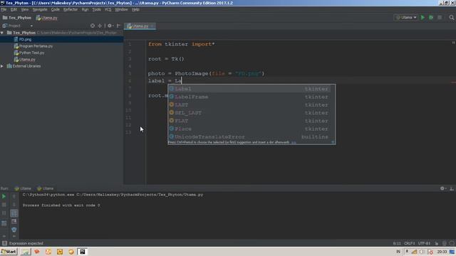Open the Edit menu
Image resolution: width=456 pixels, height=256 pixels.
coord(14,9)
